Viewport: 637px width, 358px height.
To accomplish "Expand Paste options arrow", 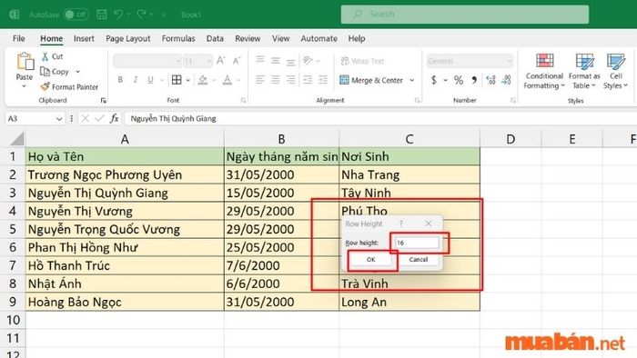I will (24, 86).
